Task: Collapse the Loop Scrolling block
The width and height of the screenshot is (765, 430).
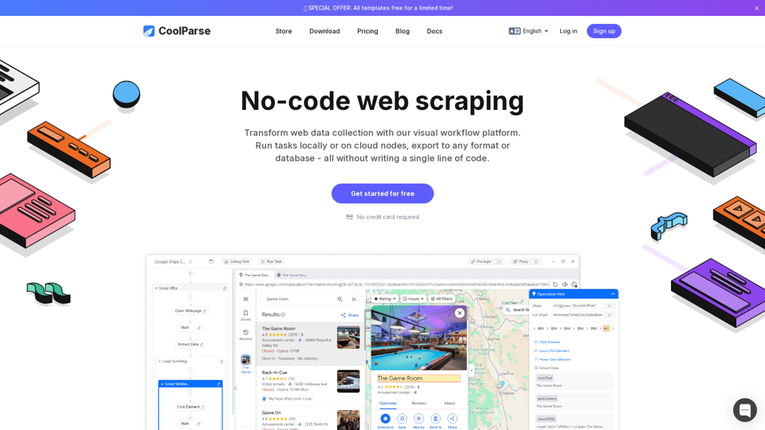Action: 159,362
